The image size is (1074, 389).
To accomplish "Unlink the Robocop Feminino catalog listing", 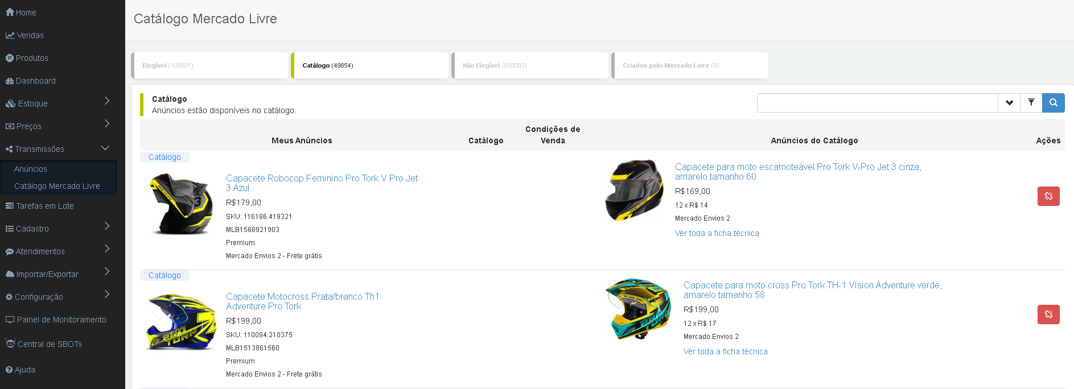I will tap(1048, 196).
